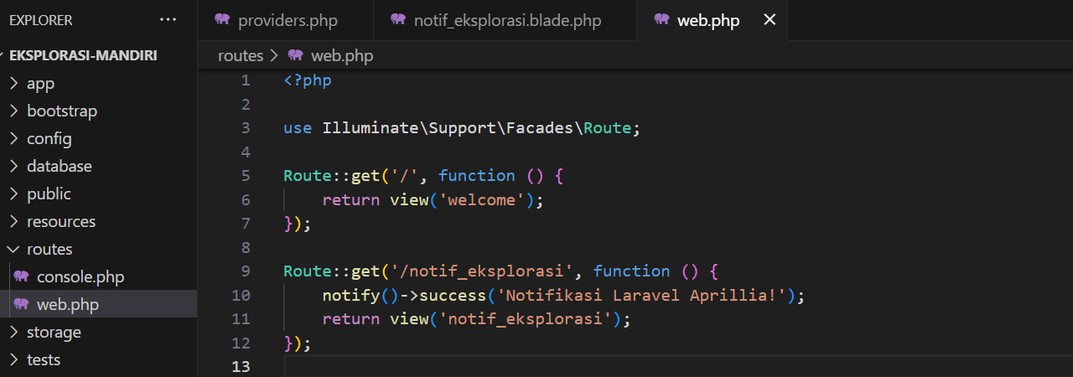The width and height of the screenshot is (1073, 377).
Task: Open Explorer more actions ellipsis menu
Action: coord(168,20)
